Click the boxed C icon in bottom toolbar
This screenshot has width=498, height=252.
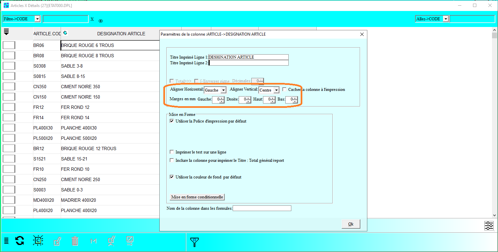[x=38, y=240]
